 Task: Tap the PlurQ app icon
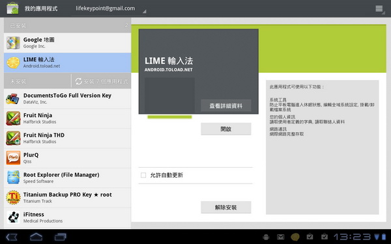tap(13, 158)
